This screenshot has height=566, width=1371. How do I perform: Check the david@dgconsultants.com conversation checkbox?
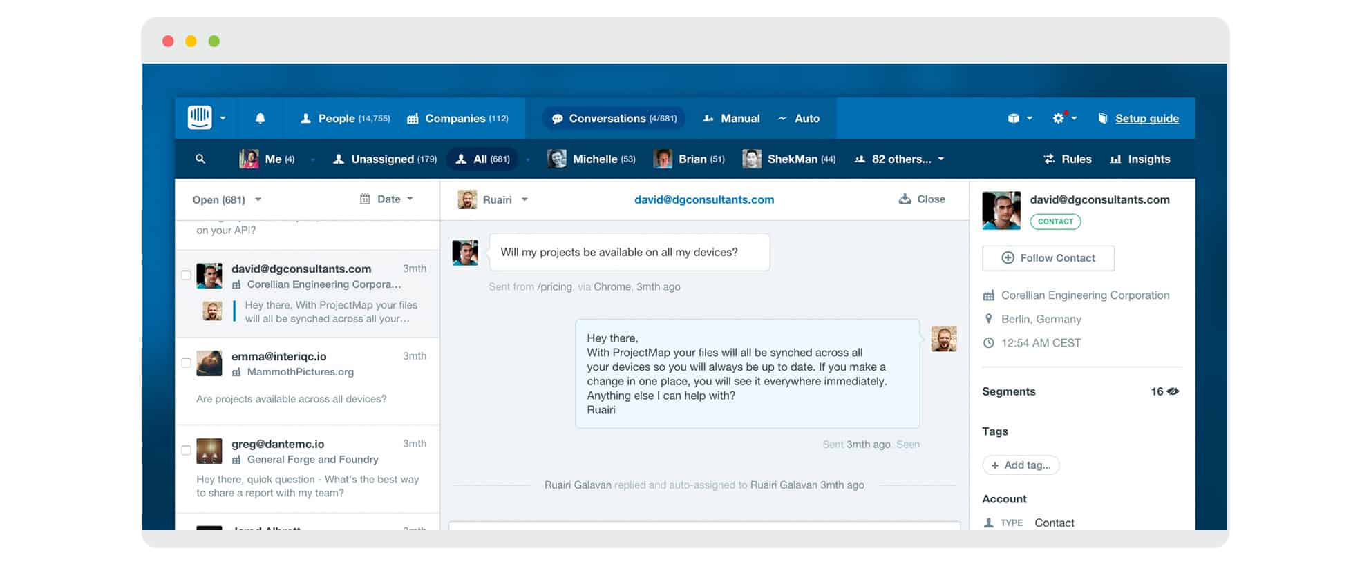(x=186, y=275)
